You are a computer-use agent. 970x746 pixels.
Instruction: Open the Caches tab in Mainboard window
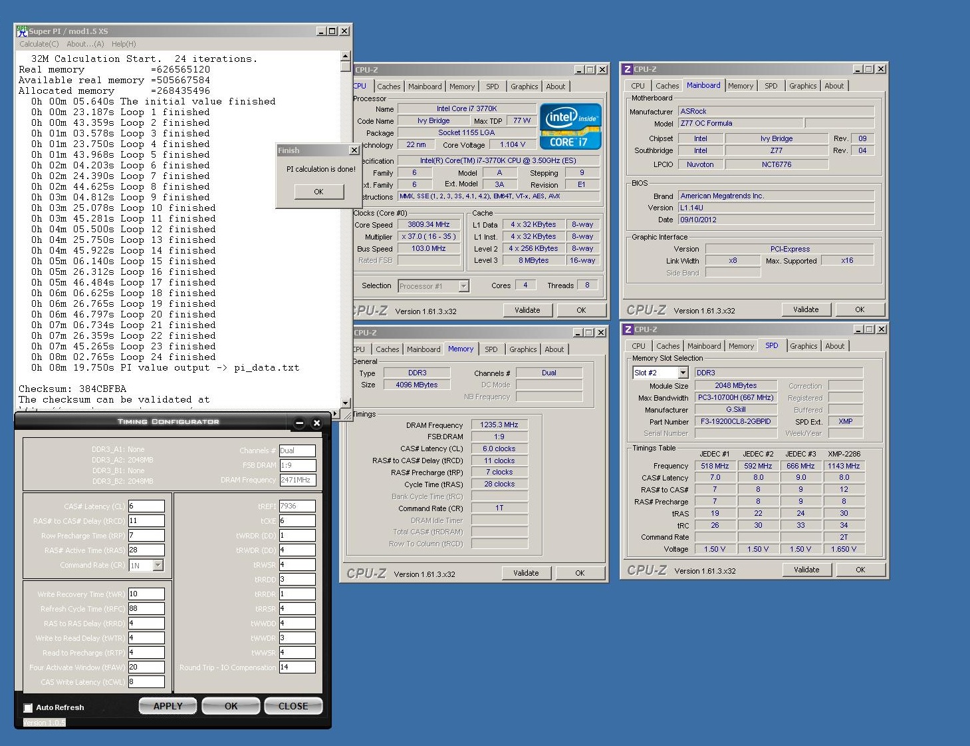[667, 86]
